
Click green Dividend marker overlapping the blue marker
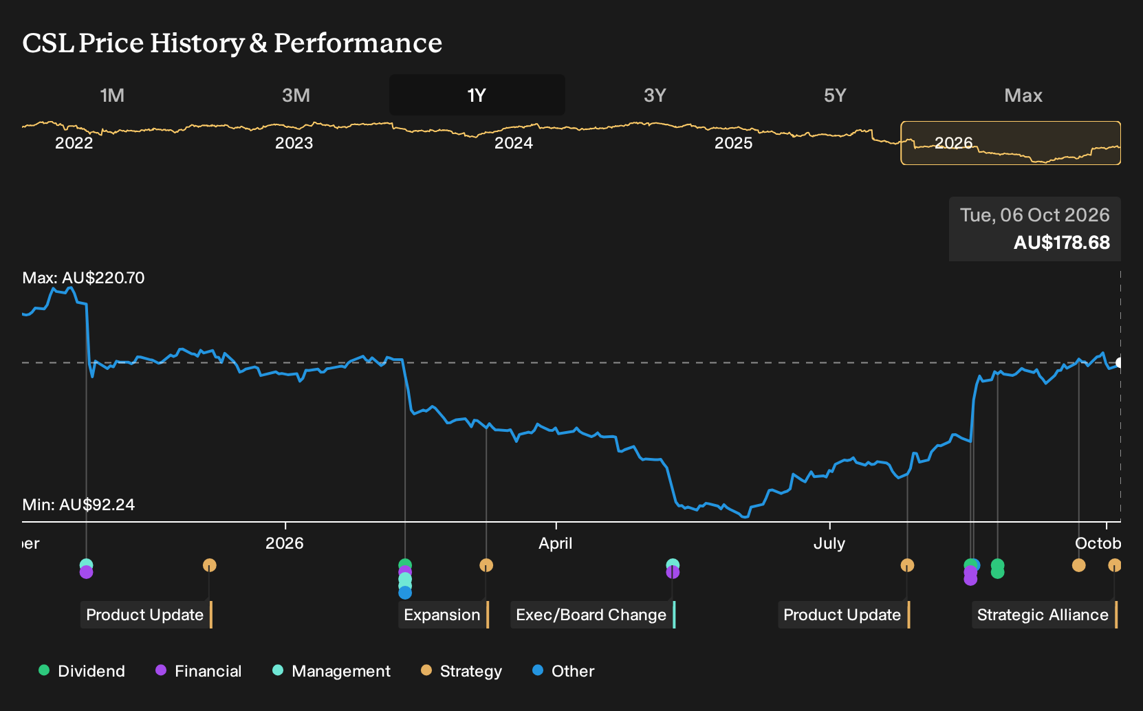point(968,565)
